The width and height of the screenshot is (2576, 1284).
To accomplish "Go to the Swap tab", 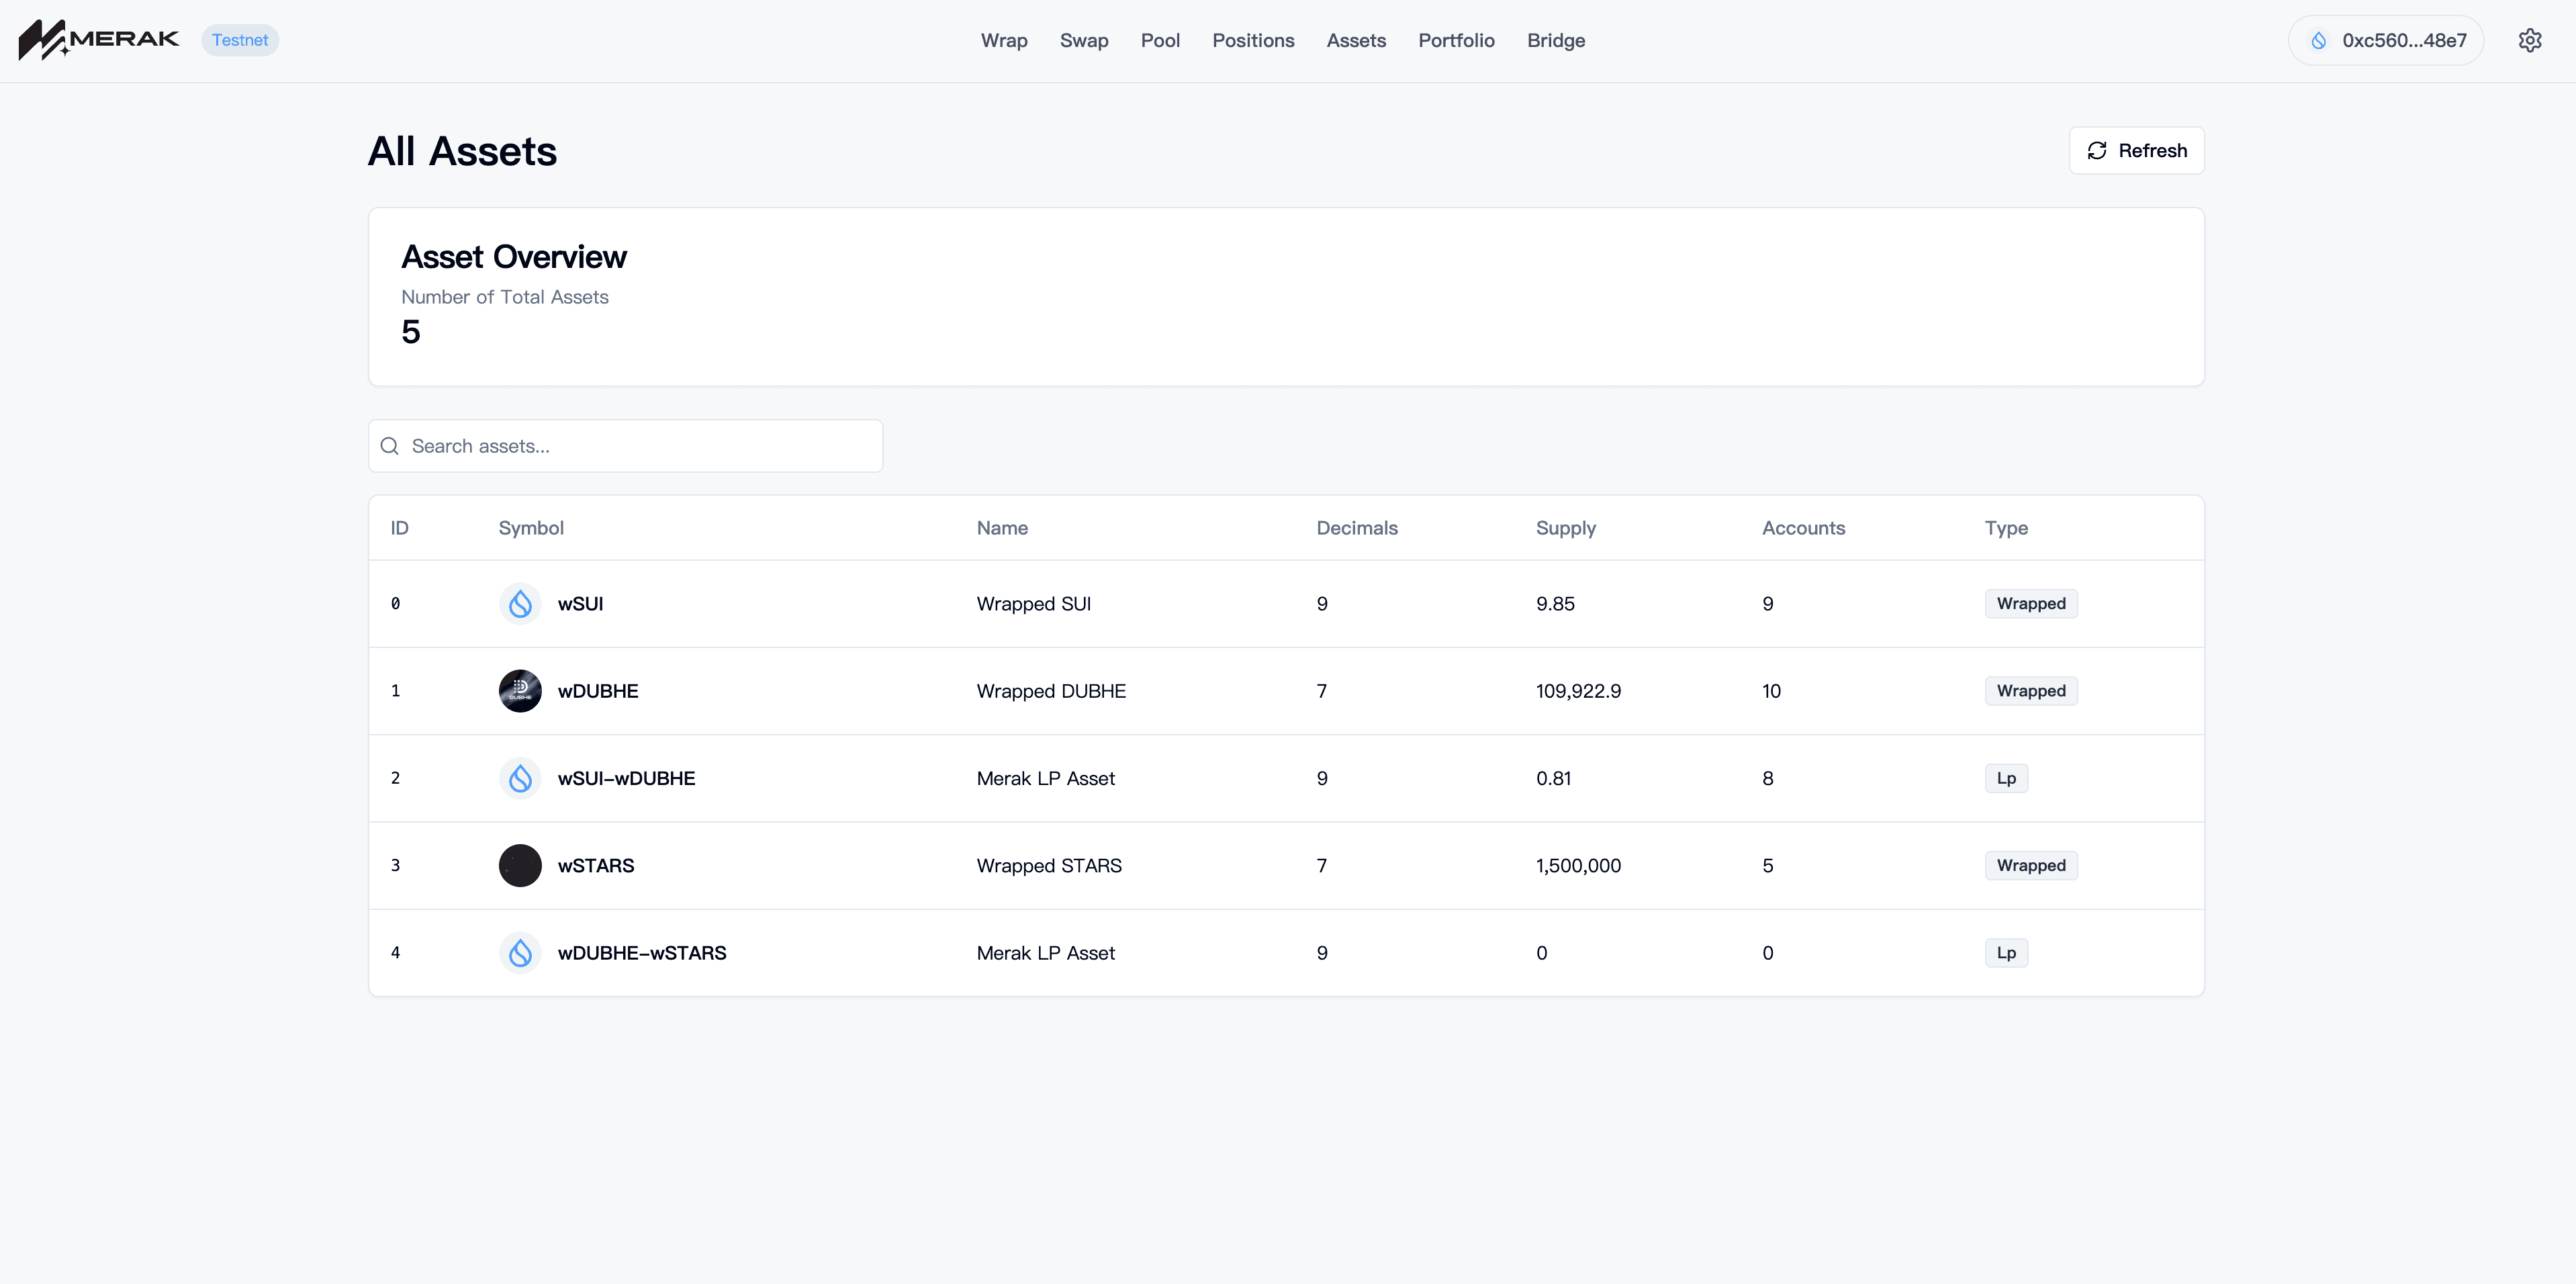I will (x=1084, y=40).
